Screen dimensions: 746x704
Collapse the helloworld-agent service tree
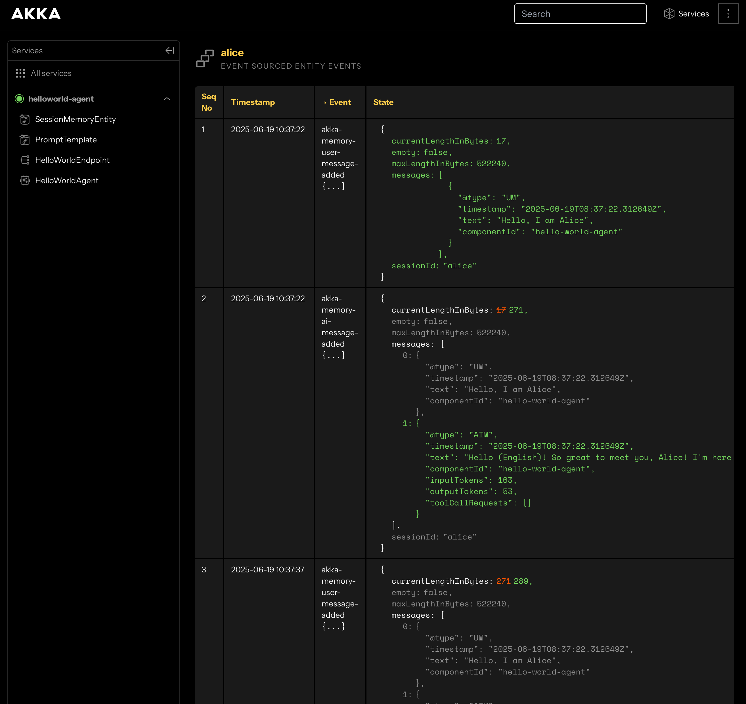[x=167, y=99]
